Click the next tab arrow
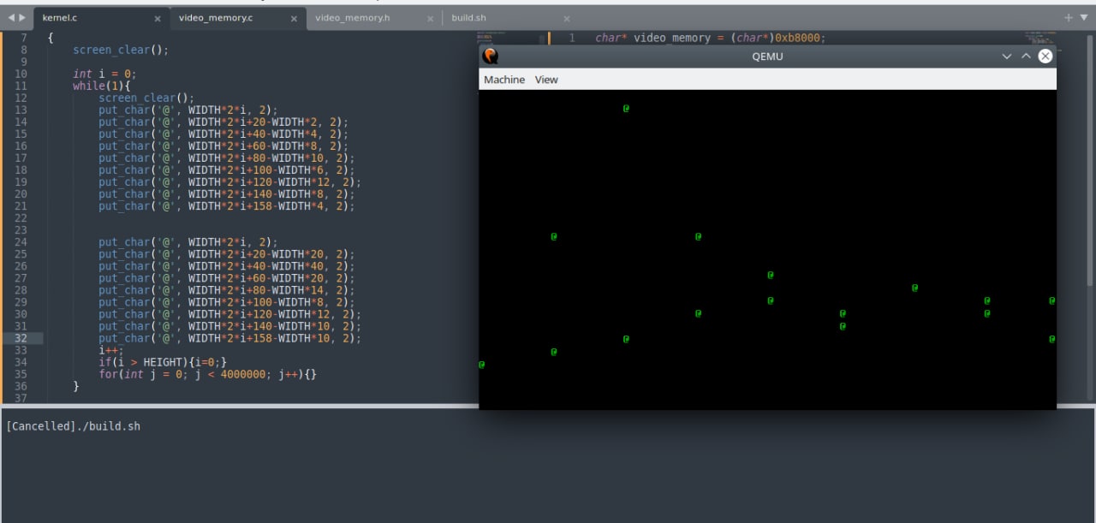This screenshot has height=523, width=1096. click(x=23, y=17)
